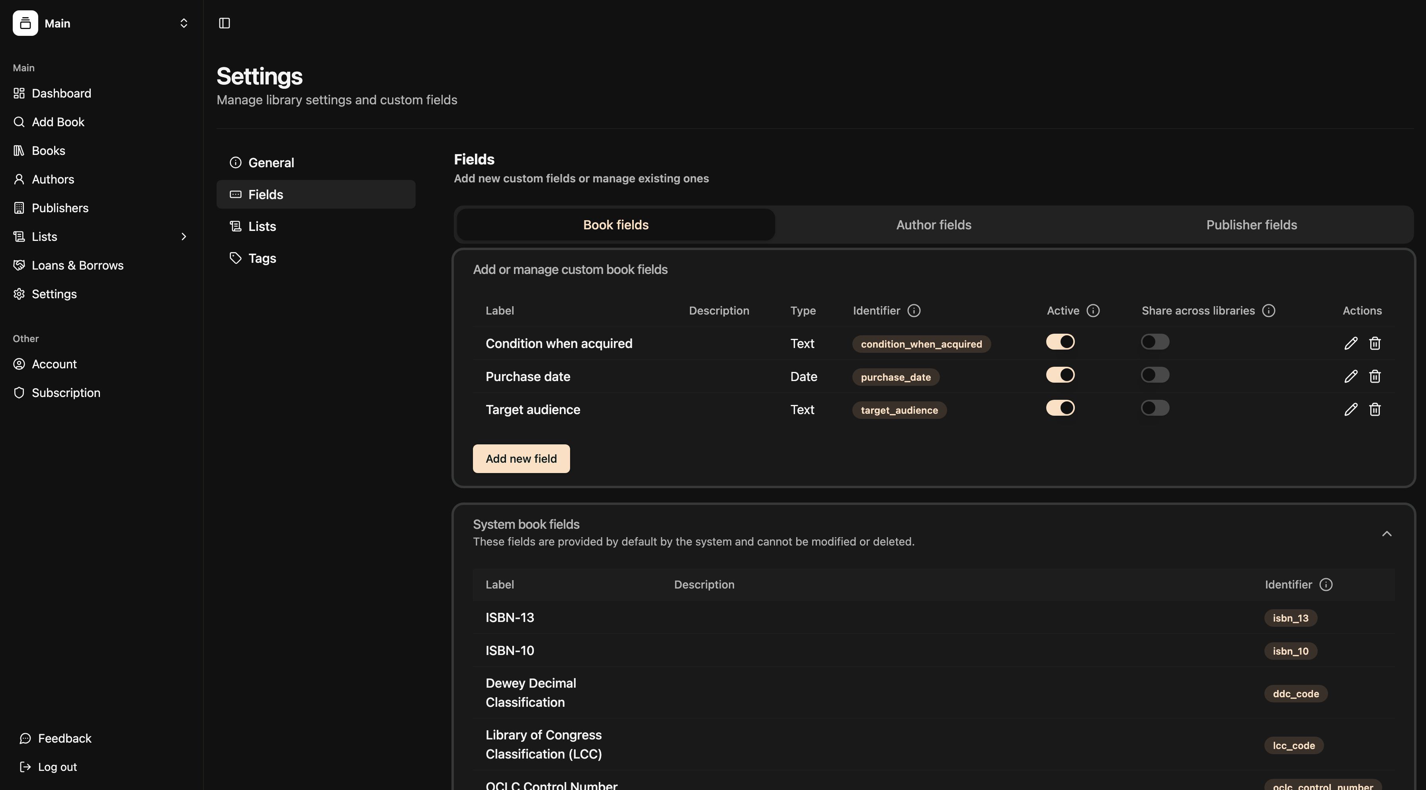Select the Tags settings section
Image resolution: width=1426 pixels, height=790 pixels.
(316, 258)
